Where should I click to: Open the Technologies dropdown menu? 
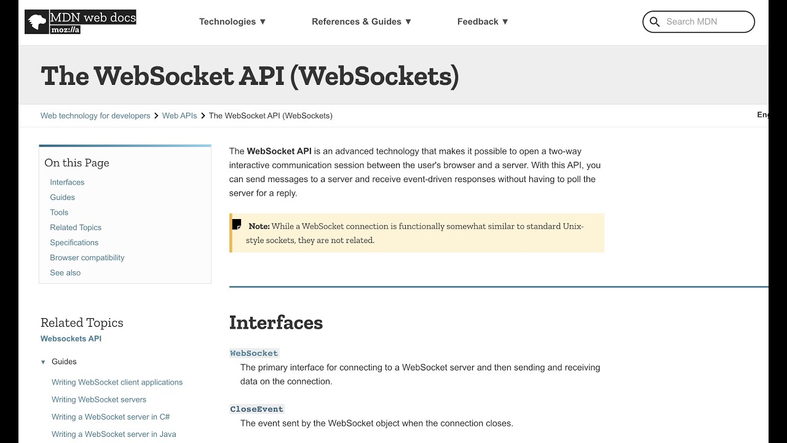(x=232, y=22)
